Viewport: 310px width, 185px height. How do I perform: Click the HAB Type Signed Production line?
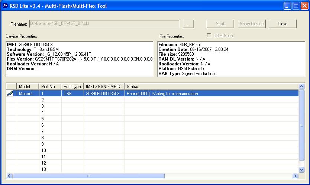tap(187, 74)
